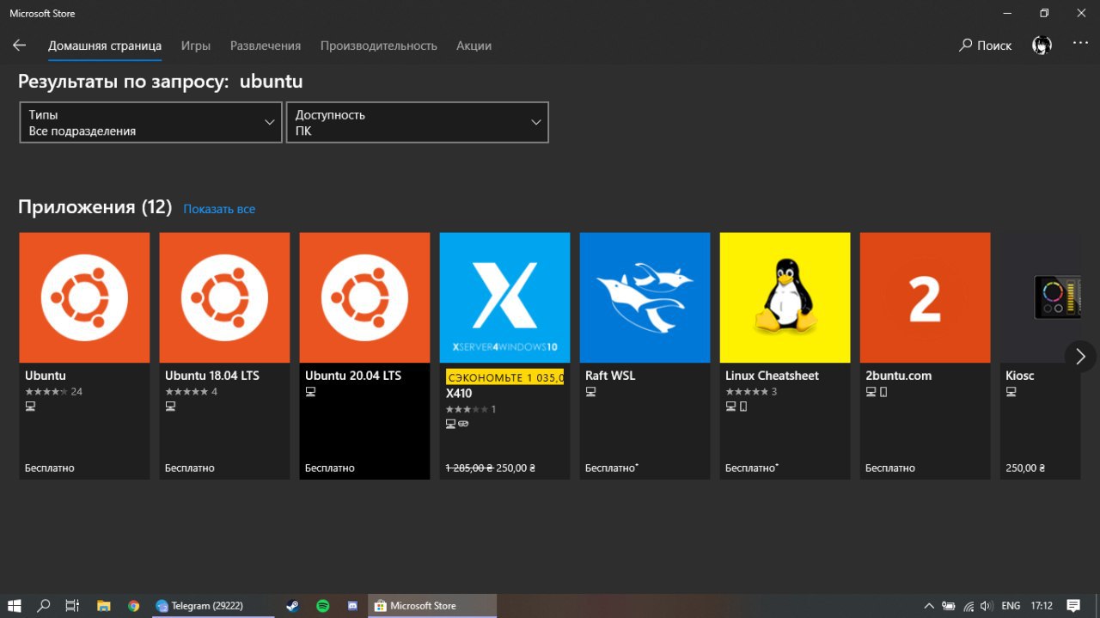Open the Ubuntu 18.04 LTS tile image
The width and height of the screenshot is (1100, 618).
pos(224,297)
